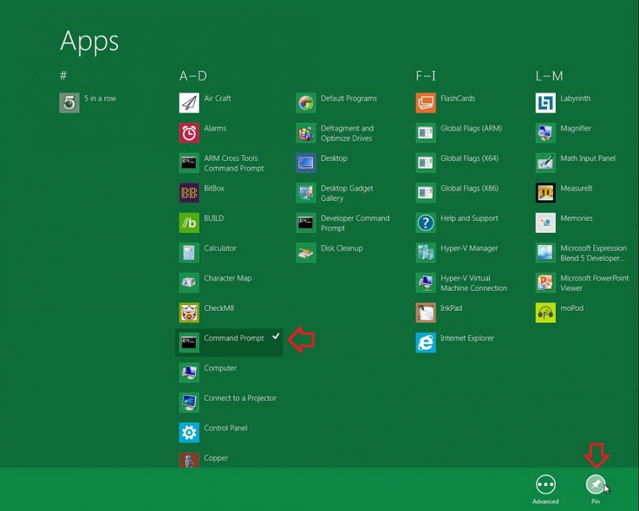Viewport: 639px width, 511px height.
Task: Jump to the A–D group header
Action: 193,76
